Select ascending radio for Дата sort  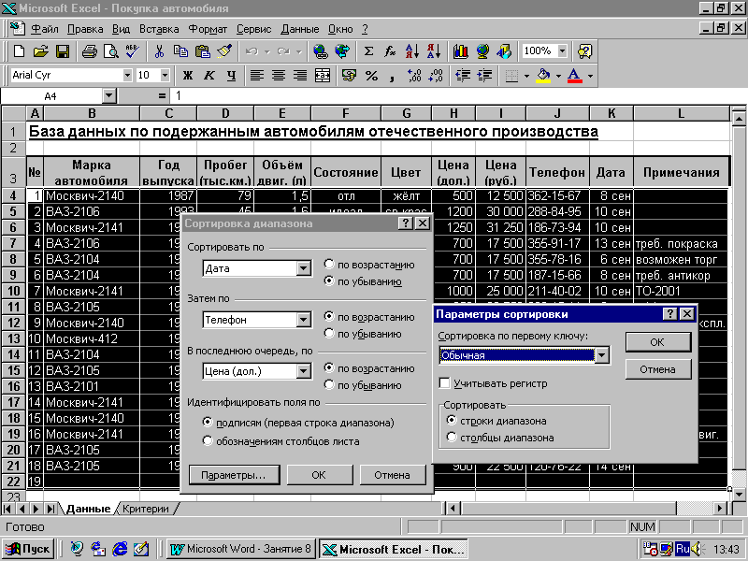(329, 265)
